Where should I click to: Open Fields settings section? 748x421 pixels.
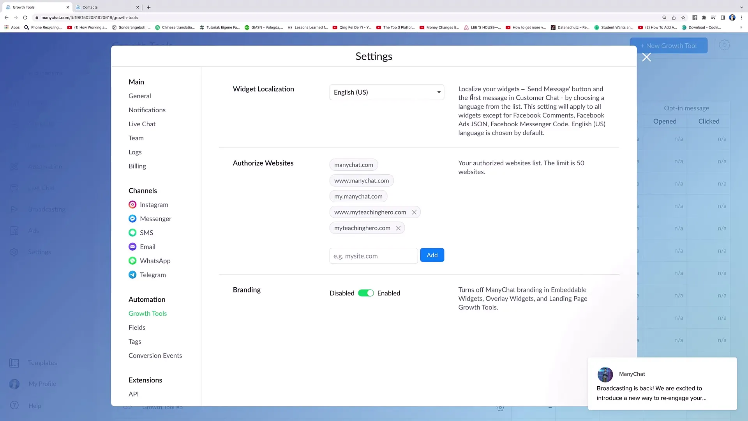pos(137,327)
